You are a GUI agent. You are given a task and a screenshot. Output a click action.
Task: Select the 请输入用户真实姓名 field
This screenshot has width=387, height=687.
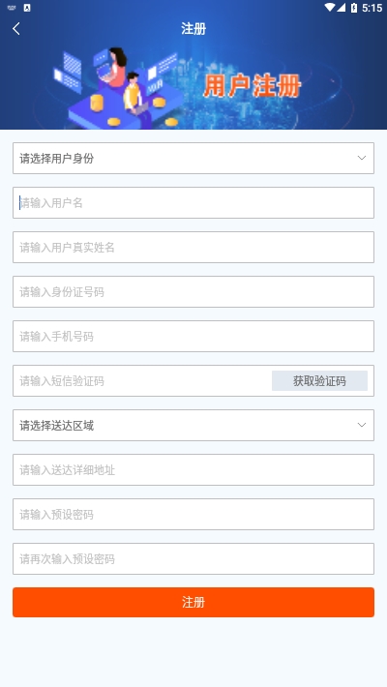(193, 248)
